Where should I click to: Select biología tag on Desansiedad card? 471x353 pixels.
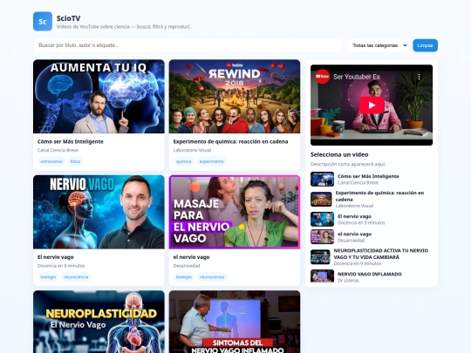coord(184,277)
